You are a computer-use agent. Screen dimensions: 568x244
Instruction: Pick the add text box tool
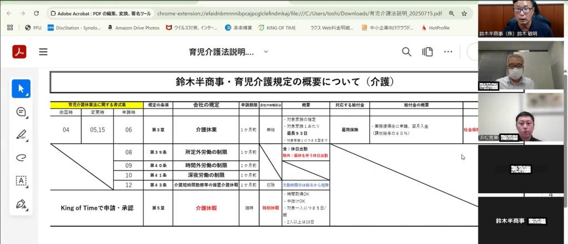pos(21,180)
